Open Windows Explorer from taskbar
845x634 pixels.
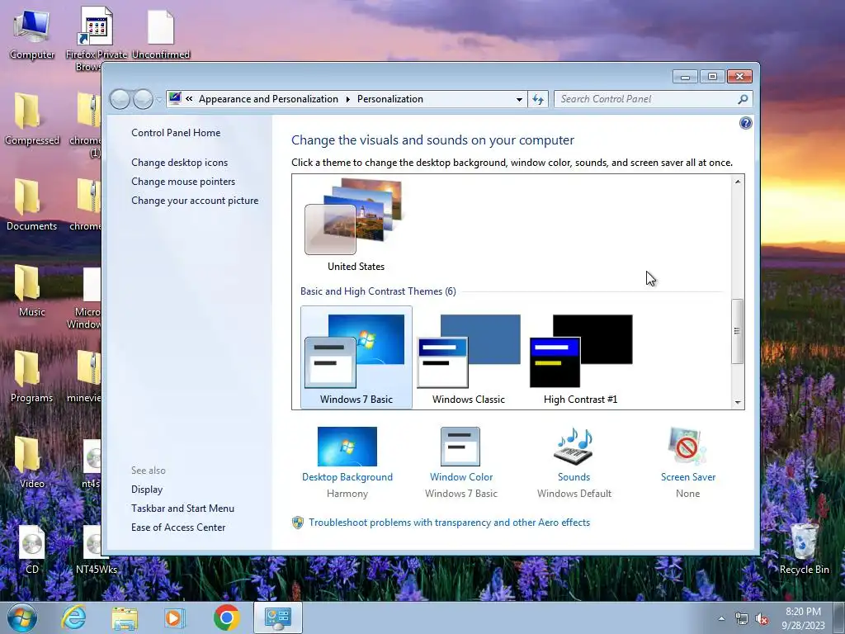coord(125,617)
